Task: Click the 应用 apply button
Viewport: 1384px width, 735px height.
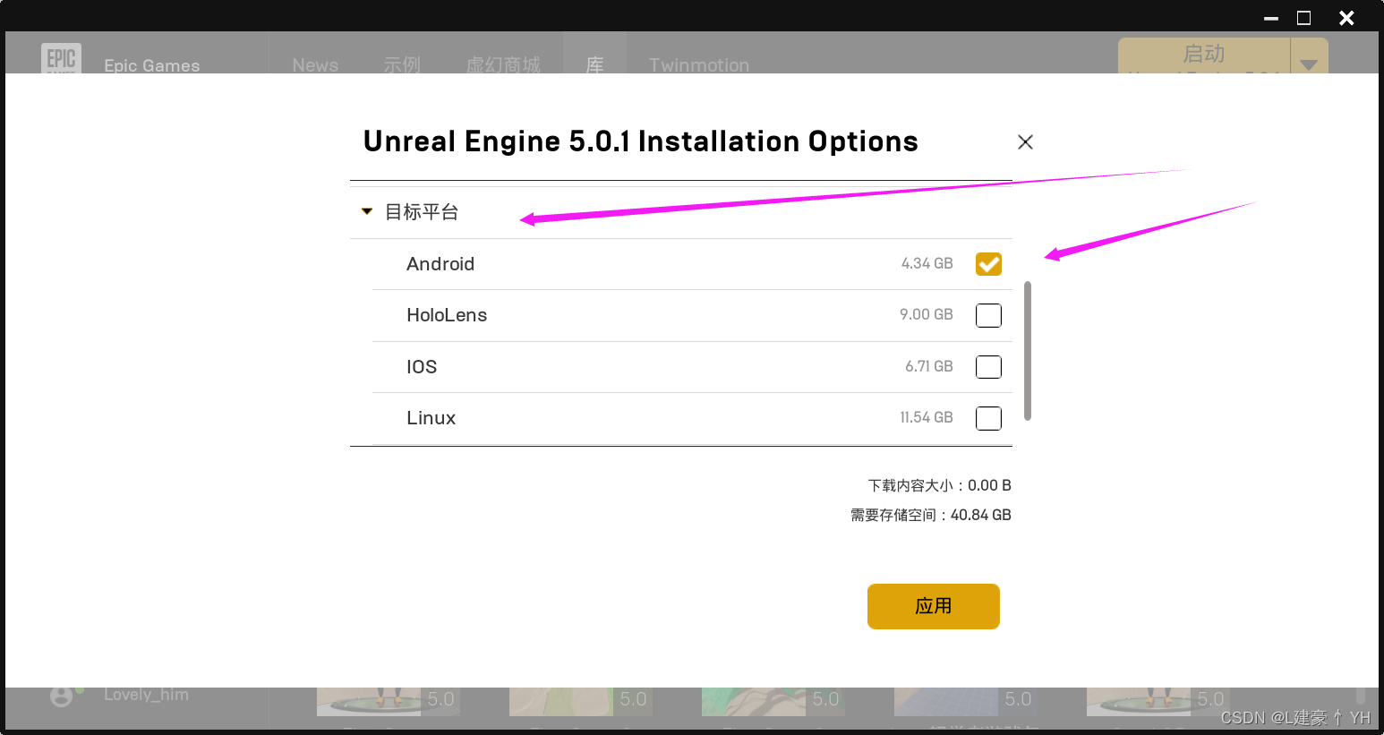Action: pyautogui.click(x=933, y=606)
